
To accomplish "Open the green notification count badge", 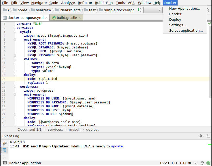I will (208, 163).
